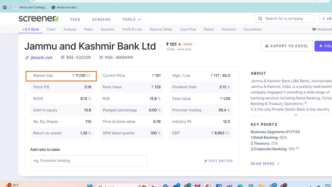Click the Windows Start icon on taskbar
This screenshot has height=187, width=332.
coord(89,186)
